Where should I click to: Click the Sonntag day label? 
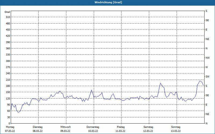click(x=176, y=127)
